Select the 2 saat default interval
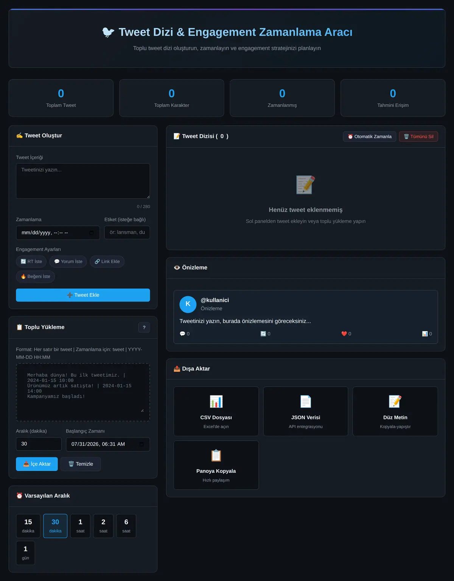 pos(103,526)
